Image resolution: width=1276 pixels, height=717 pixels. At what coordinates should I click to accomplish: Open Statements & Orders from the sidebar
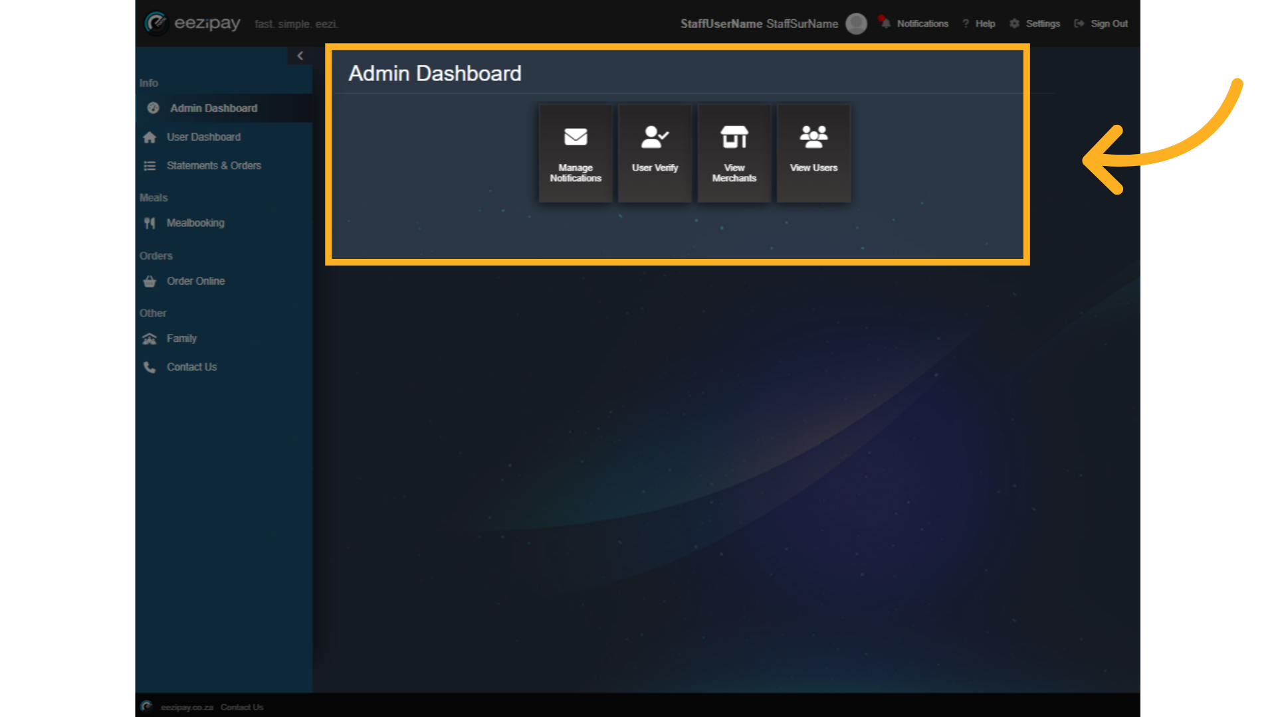224,165
